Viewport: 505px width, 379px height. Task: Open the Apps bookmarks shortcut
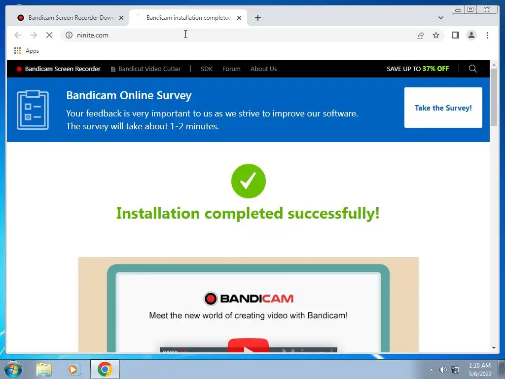point(27,51)
